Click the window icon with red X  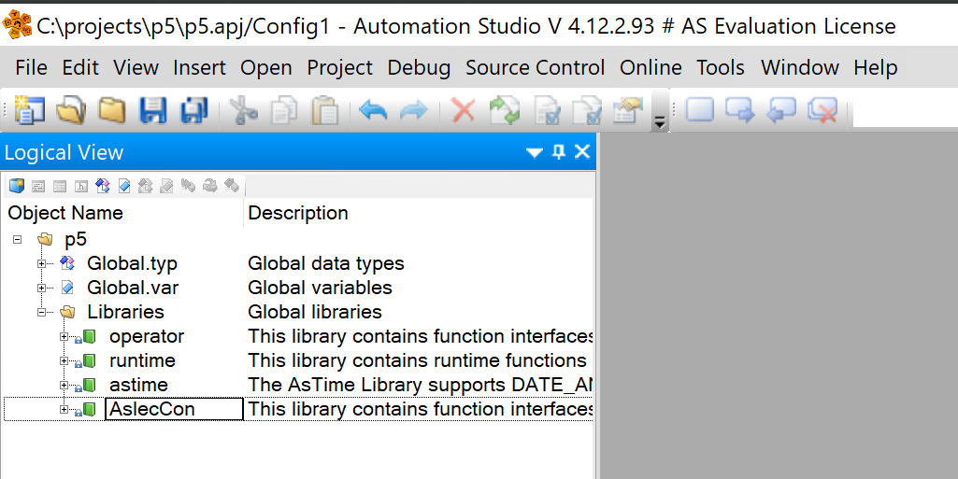822,110
